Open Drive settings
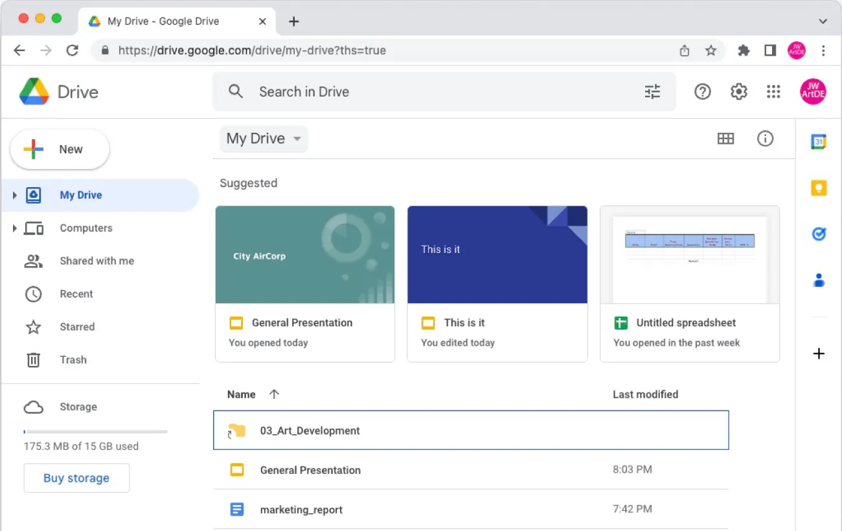Viewport: 842px width, 531px height. point(738,91)
